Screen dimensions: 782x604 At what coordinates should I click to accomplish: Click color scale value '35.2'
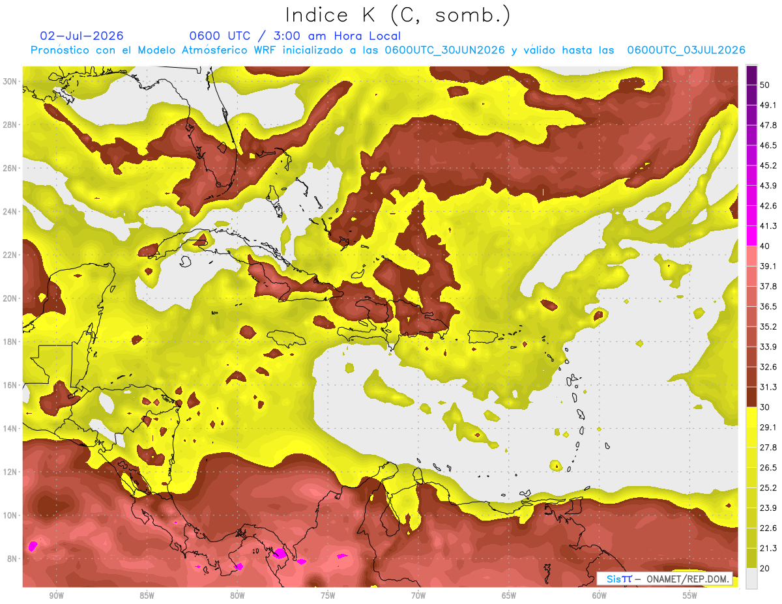point(768,326)
